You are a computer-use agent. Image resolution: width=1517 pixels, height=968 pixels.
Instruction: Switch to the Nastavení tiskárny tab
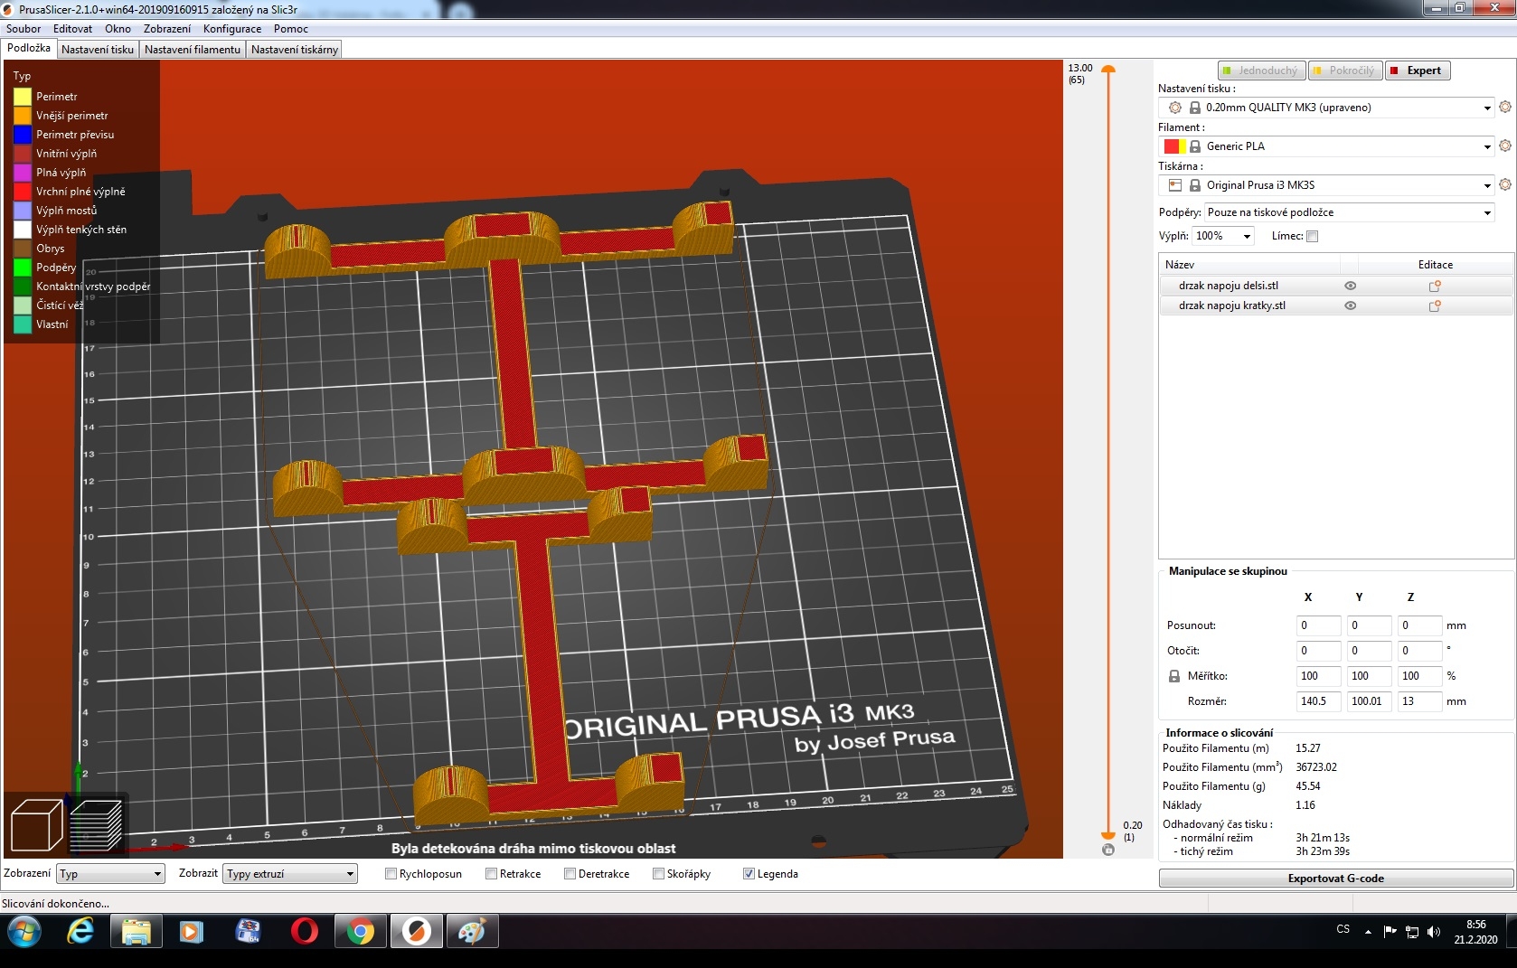click(295, 50)
